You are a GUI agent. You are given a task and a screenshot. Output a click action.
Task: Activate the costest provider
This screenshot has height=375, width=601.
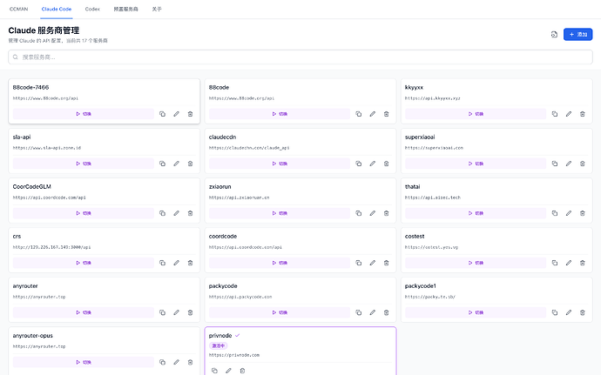(x=476, y=263)
